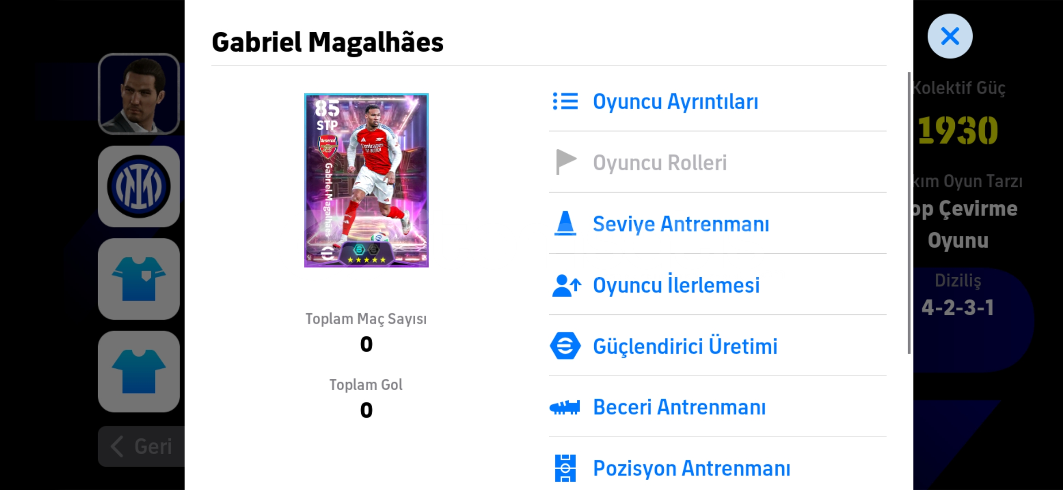Tap the Beceri Antrenmanı boot icon
The image size is (1063, 490).
(x=565, y=407)
